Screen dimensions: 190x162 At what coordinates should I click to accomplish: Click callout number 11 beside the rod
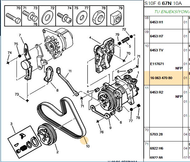pos(70,71)
